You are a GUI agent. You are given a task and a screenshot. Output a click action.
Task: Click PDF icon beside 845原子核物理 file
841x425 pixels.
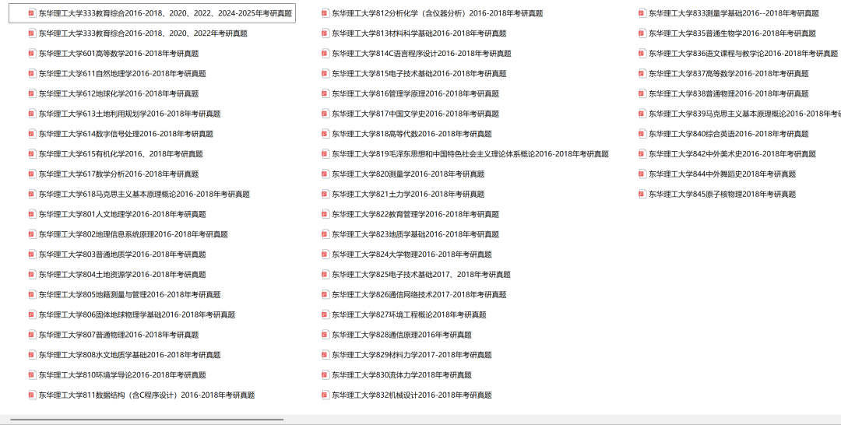click(642, 194)
